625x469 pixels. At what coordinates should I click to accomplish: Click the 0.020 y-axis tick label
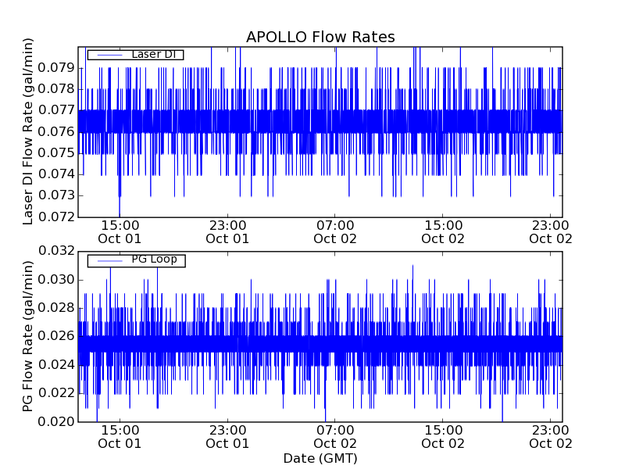click(56, 421)
